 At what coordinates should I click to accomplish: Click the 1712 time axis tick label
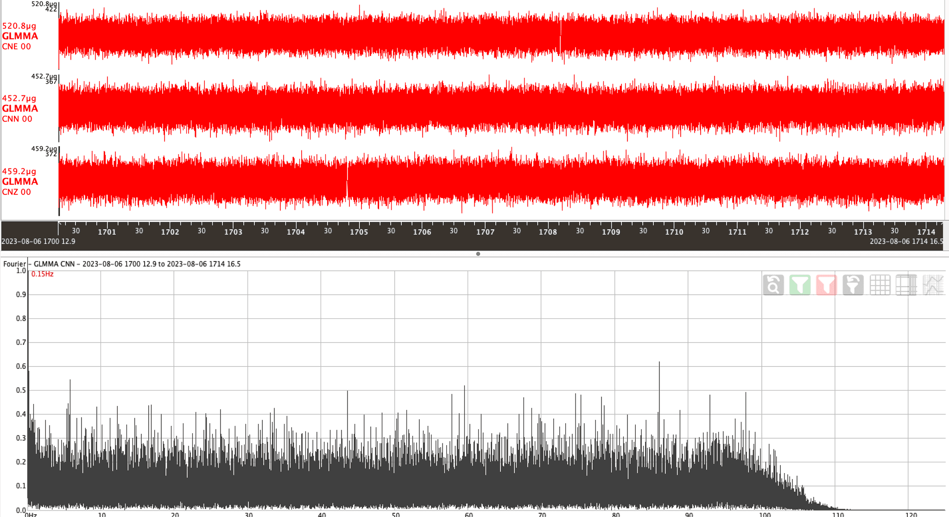click(x=800, y=232)
